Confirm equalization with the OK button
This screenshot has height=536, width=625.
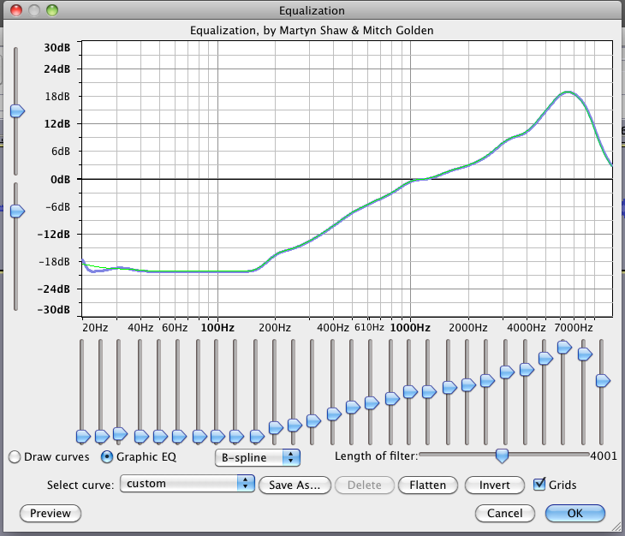click(574, 514)
